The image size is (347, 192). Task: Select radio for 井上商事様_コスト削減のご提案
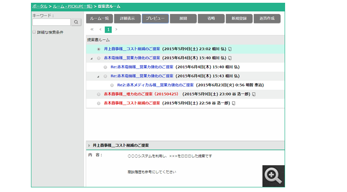pyautogui.click(x=99, y=49)
